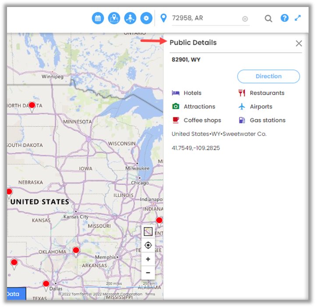
Task: Select the red pin in North Dakota
Action: click(x=32, y=106)
